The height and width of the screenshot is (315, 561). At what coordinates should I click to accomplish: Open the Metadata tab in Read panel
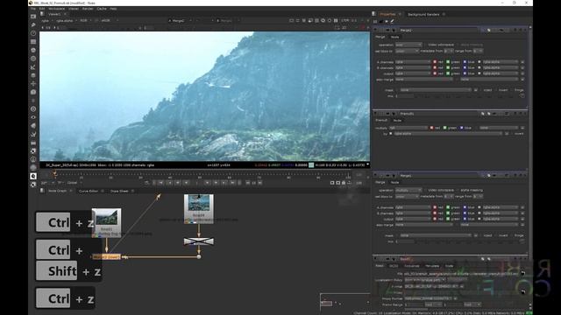432,266
